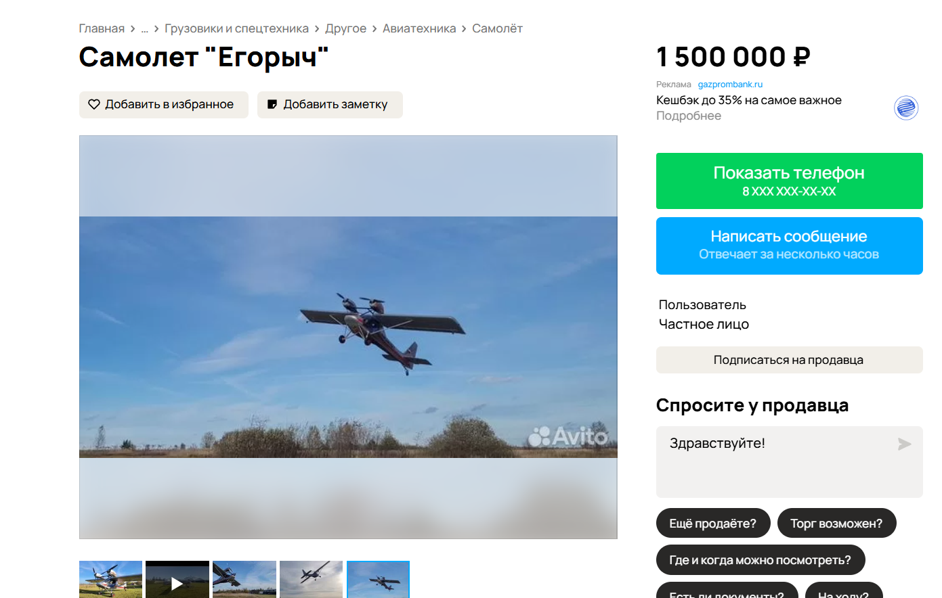Go to Грузовики и спецтехника breadcrumb
Image resolution: width=942 pixels, height=598 pixels.
[236, 28]
